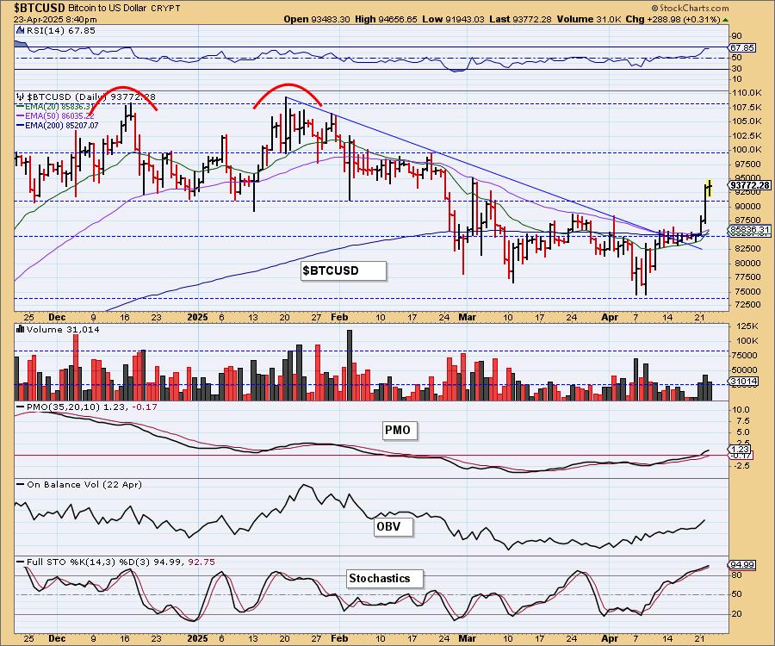The width and height of the screenshot is (775, 646).
Task: Click the 67.85 RSI value tag on the axis
Action: tap(742, 48)
